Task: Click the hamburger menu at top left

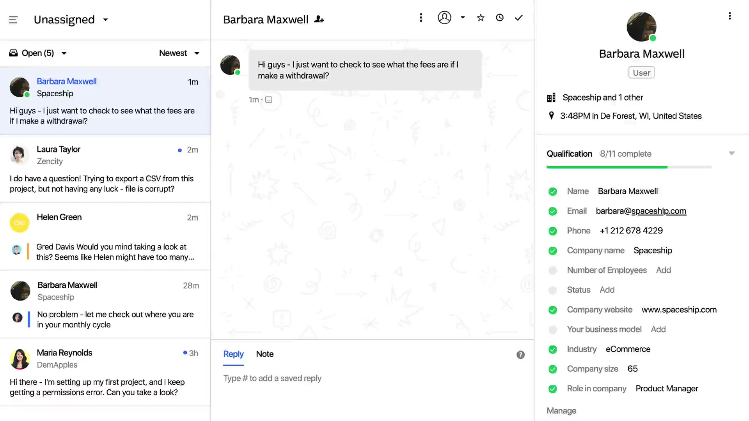Action: [x=13, y=19]
